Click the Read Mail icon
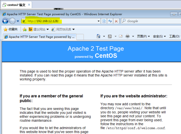Screen dimensions: 181x134 pos(121,36)
